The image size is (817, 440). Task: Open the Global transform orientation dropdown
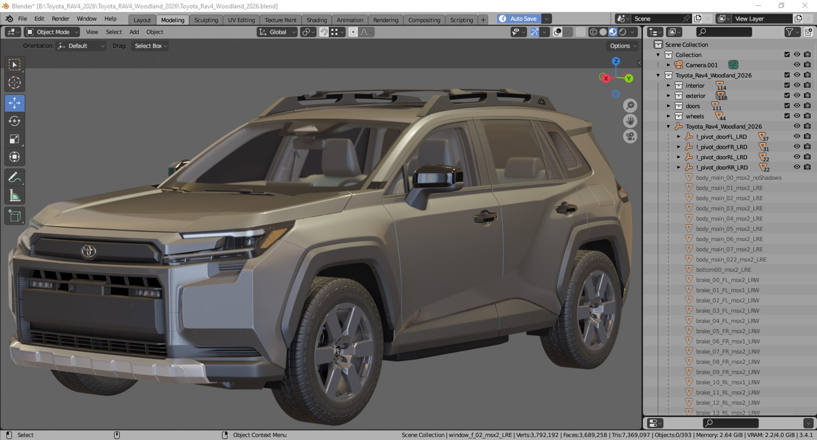(x=277, y=32)
